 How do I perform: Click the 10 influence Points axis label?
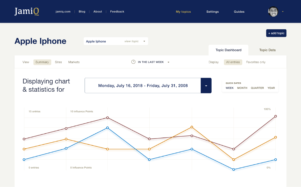(82, 111)
